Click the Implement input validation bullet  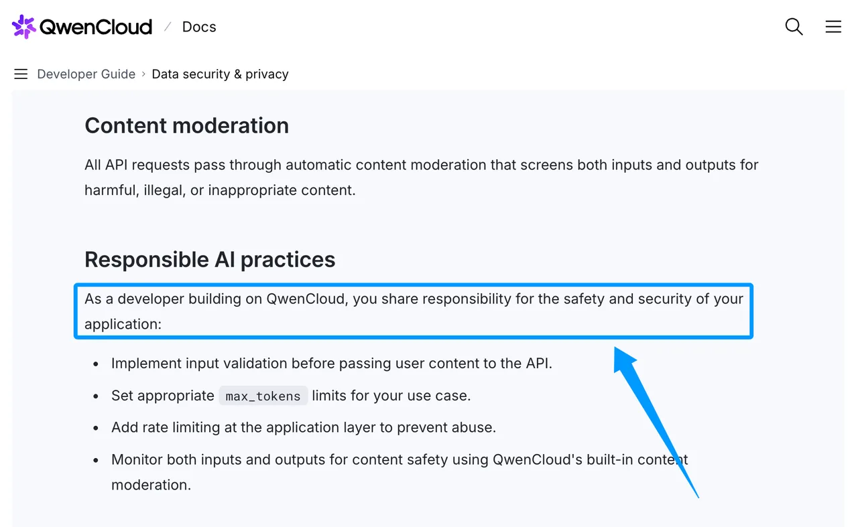point(332,364)
